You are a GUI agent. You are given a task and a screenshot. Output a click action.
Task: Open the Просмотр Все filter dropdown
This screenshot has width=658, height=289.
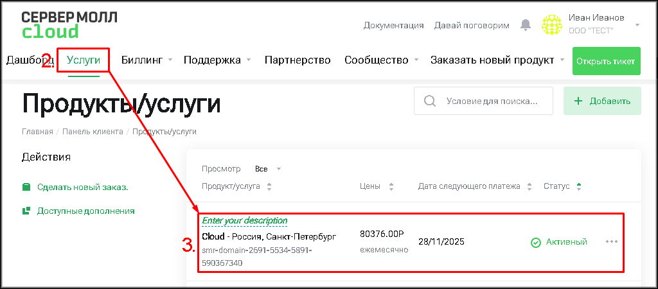coord(268,169)
